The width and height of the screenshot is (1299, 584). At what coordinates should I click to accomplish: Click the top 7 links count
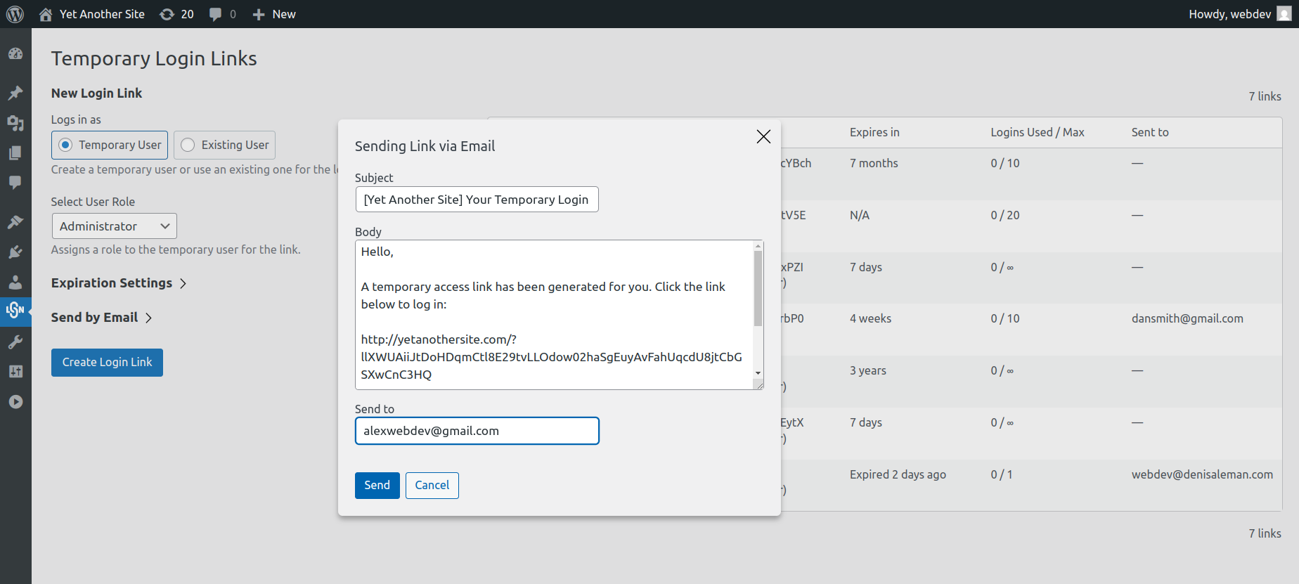[1265, 96]
